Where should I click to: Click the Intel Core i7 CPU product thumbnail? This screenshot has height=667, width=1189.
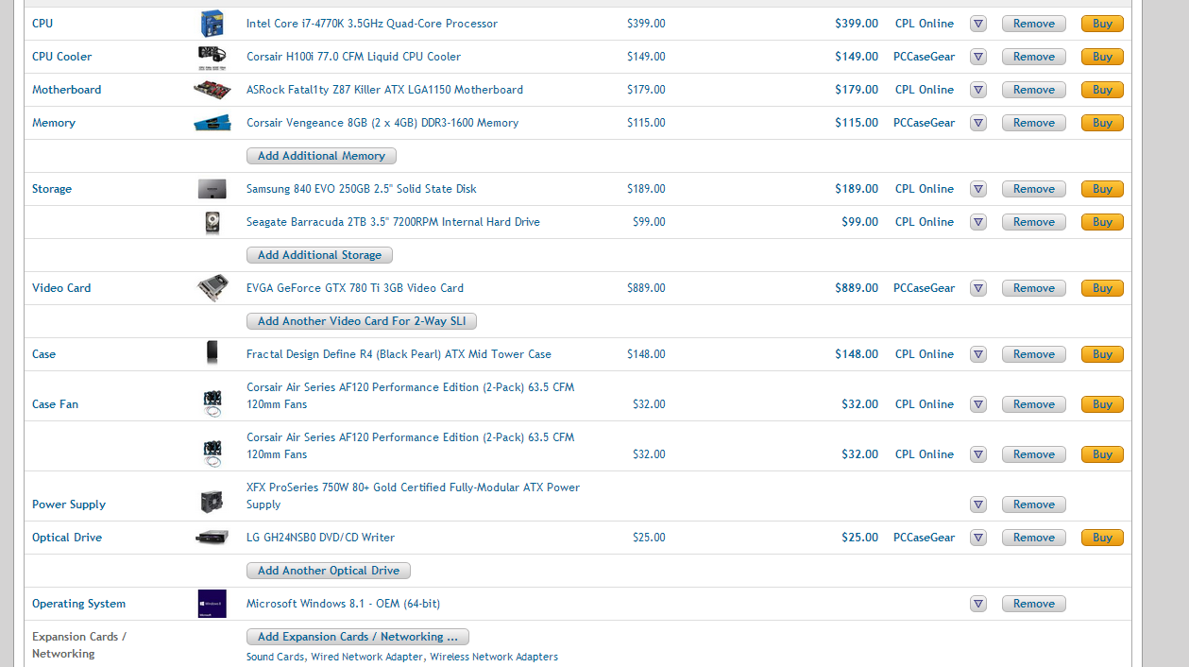212,24
